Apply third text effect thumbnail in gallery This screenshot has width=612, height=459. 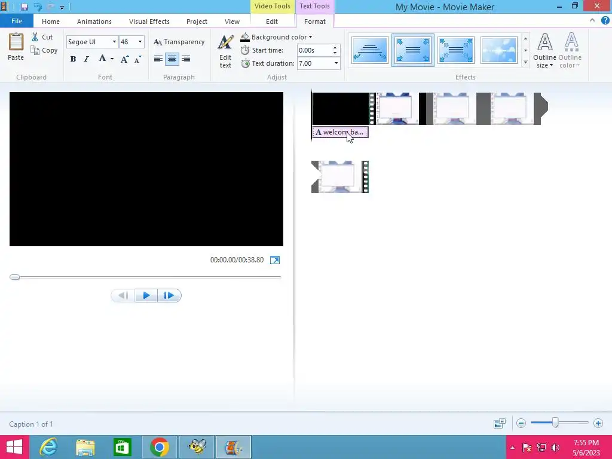pos(456,50)
